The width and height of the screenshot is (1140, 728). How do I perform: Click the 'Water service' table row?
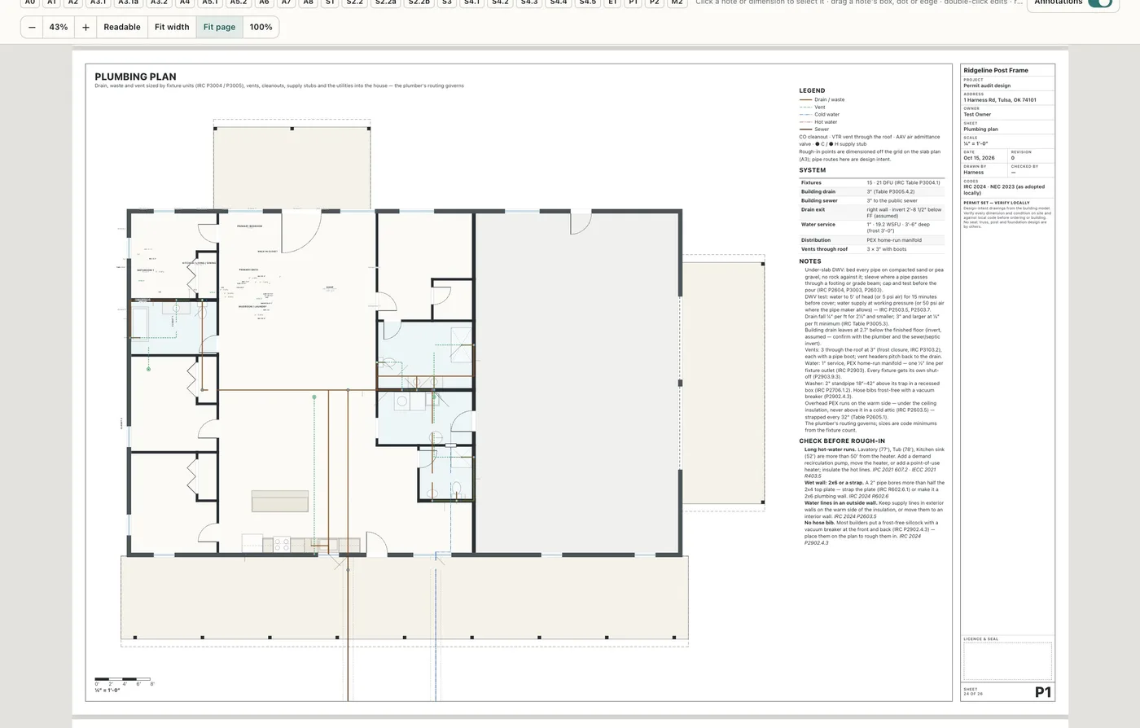pyautogui.click(x=872, y=227)
